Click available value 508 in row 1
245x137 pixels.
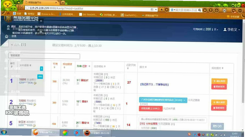pyautogui.click(x=55, y=81)
